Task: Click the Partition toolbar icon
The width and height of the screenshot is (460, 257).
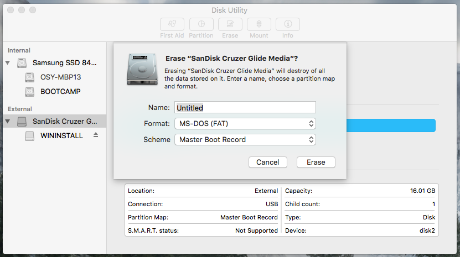Action: pyautogui.click(x=201, y=24)
